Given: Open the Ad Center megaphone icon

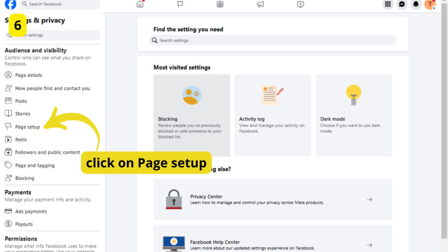Looking at the screenshot, I should point(260,4).
